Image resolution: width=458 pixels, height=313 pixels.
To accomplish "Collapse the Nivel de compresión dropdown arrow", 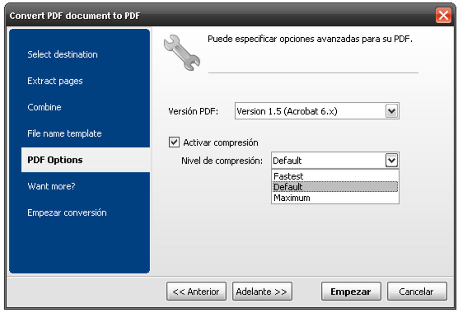I will tap(392, 160).
